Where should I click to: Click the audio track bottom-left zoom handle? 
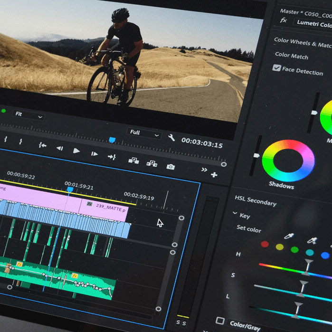(10, 287)
